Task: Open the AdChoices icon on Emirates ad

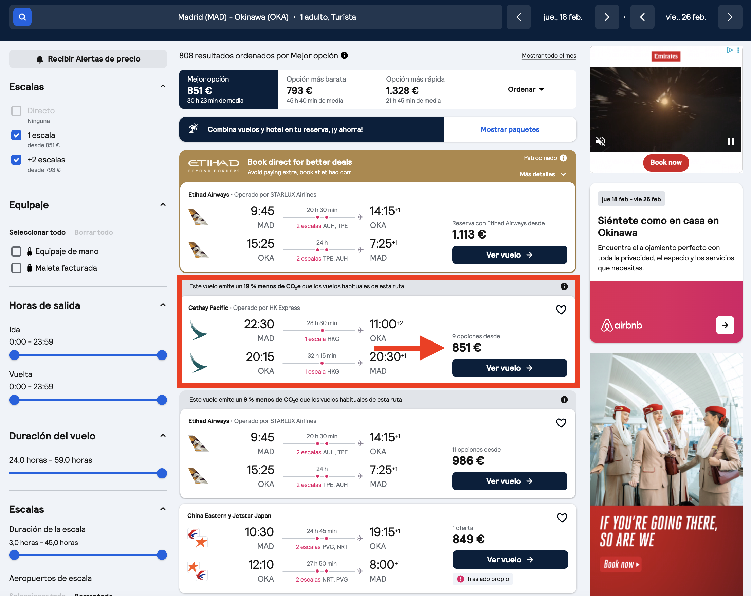Action: (729, 50)
